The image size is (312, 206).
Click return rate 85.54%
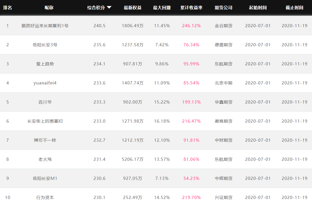click(192, 83)
